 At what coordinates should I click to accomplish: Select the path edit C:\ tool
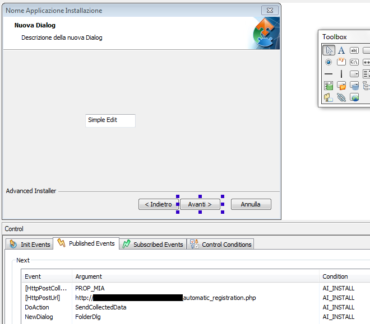pyautogui.click(x=354, y=62)
